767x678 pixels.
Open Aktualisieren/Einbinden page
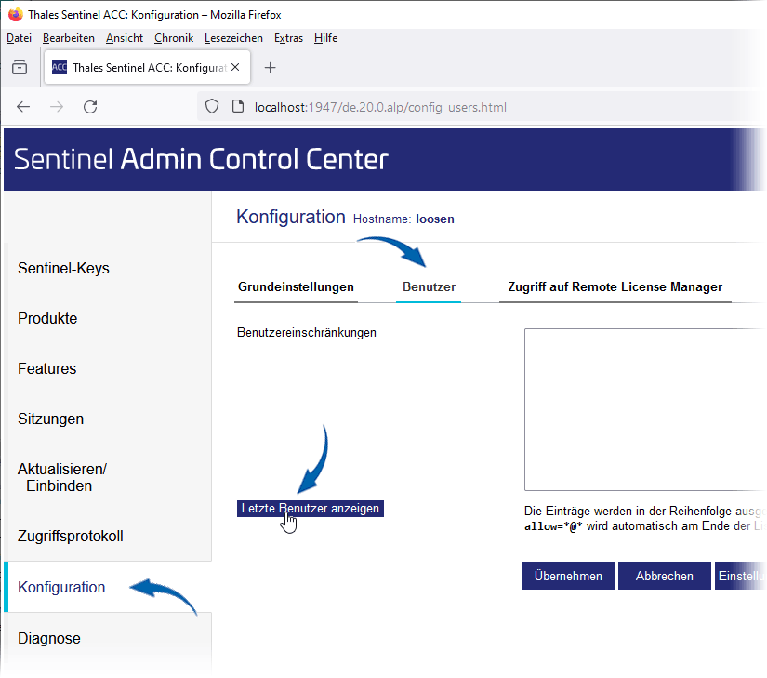tap(62, 477)
